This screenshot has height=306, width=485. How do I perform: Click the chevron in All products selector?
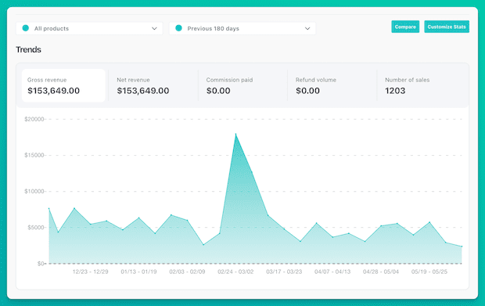click(x=154, y=28)
